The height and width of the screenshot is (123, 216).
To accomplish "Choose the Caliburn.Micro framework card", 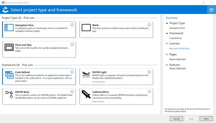I will [x=116, y=96].
